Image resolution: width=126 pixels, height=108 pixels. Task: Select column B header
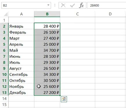coord(47,14)
